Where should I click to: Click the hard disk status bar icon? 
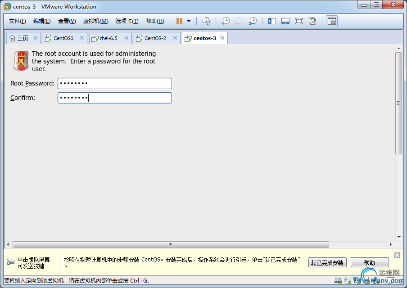[x=338, y=280]
